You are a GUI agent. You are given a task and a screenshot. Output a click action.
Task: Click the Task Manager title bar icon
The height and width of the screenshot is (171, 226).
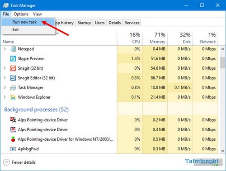pyautogui.click(x=6, y=5)
